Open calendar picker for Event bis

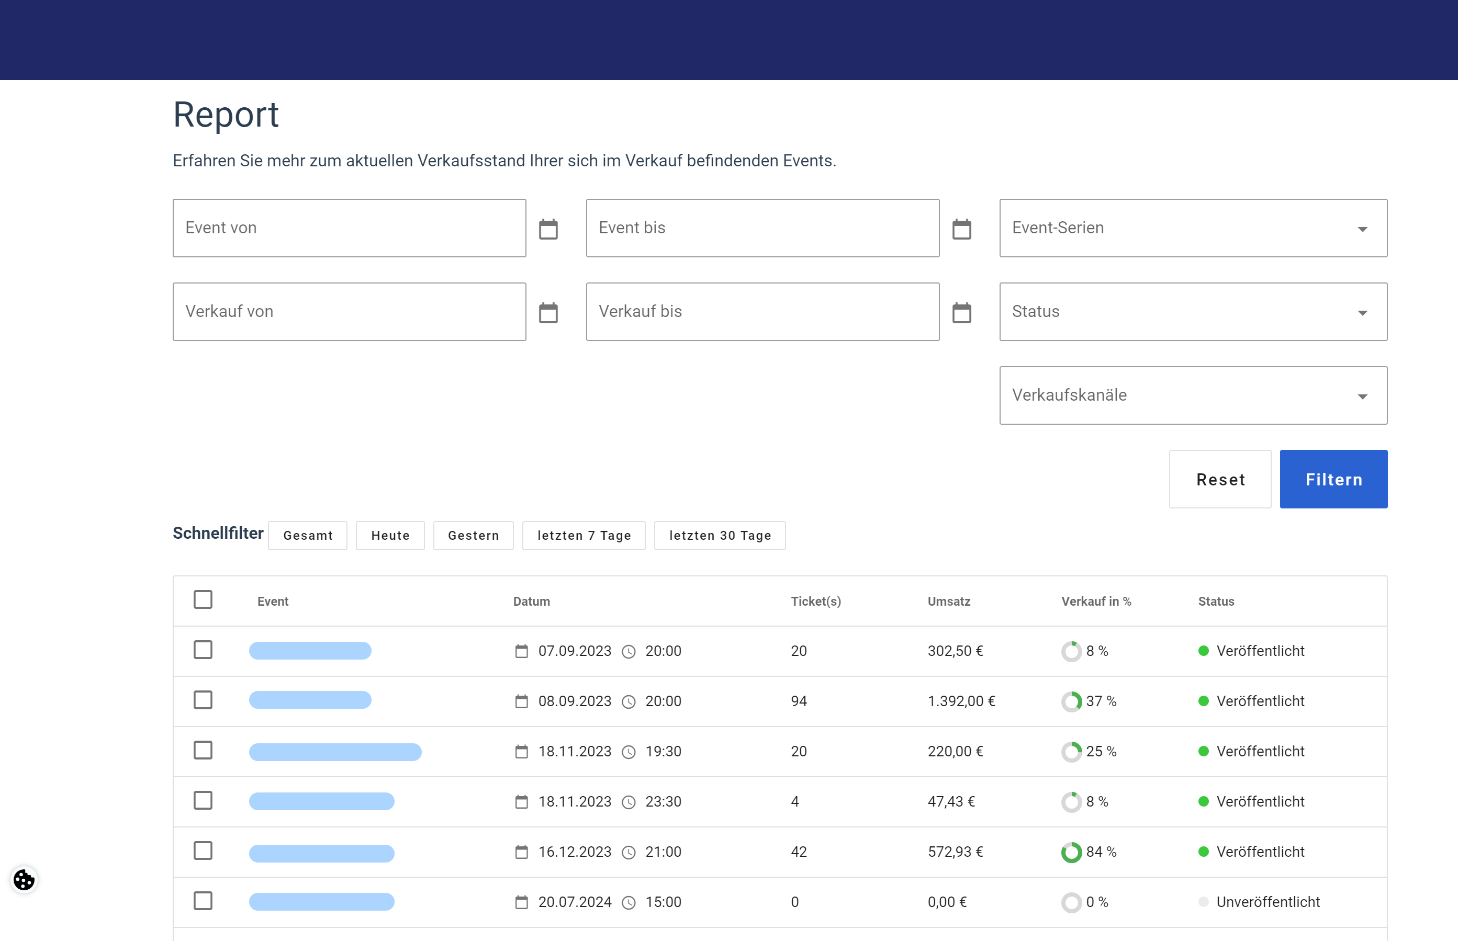pos(961,229)
